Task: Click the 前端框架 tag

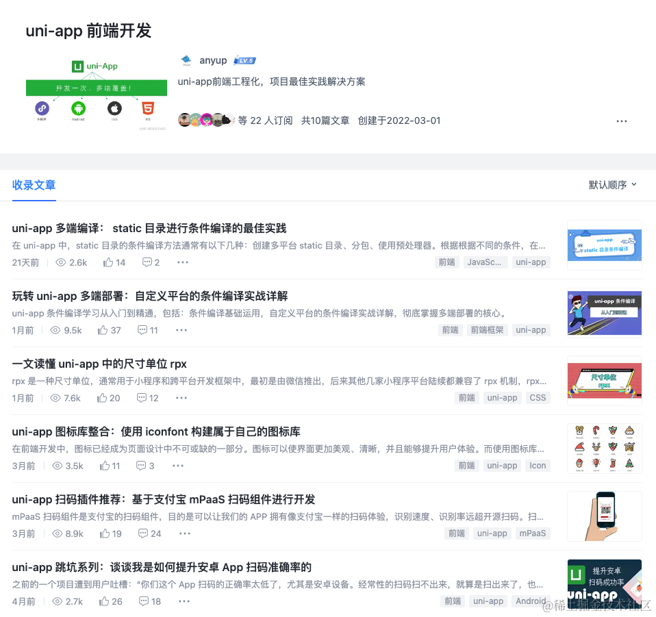Action: coord(487,330)
